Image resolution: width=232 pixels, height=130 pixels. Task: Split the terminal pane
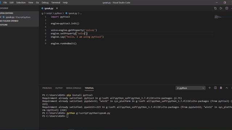click(x=215, y=88)
